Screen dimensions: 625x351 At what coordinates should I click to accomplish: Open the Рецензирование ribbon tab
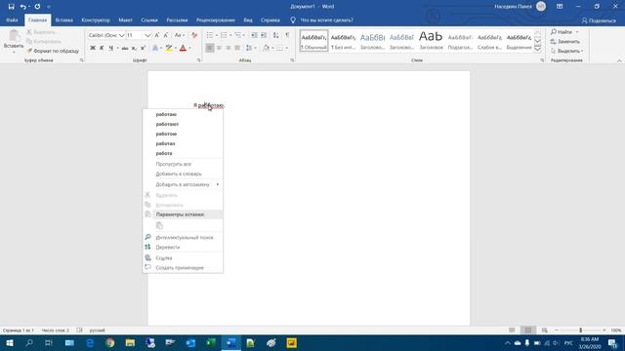215,19
